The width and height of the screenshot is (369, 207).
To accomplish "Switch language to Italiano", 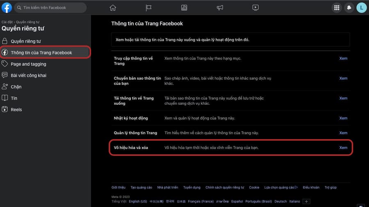I will click(294, 201).
